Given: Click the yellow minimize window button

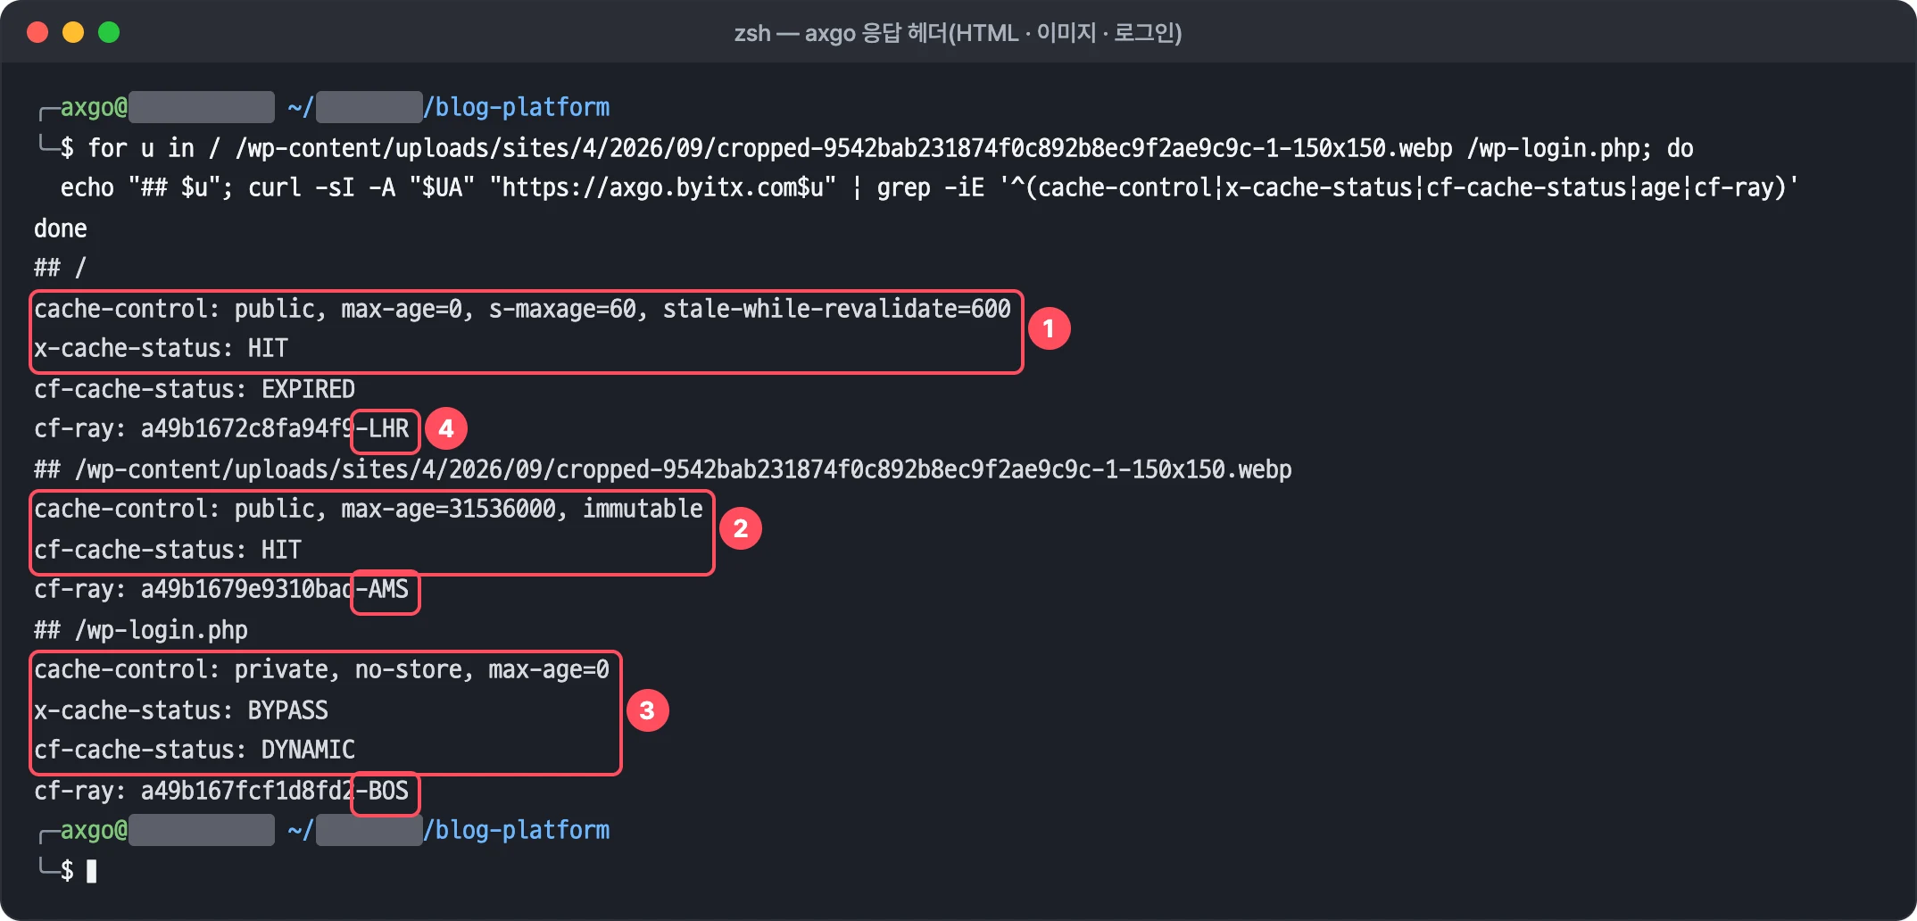Looking at the screenshot, I should (x=73, y=33).
